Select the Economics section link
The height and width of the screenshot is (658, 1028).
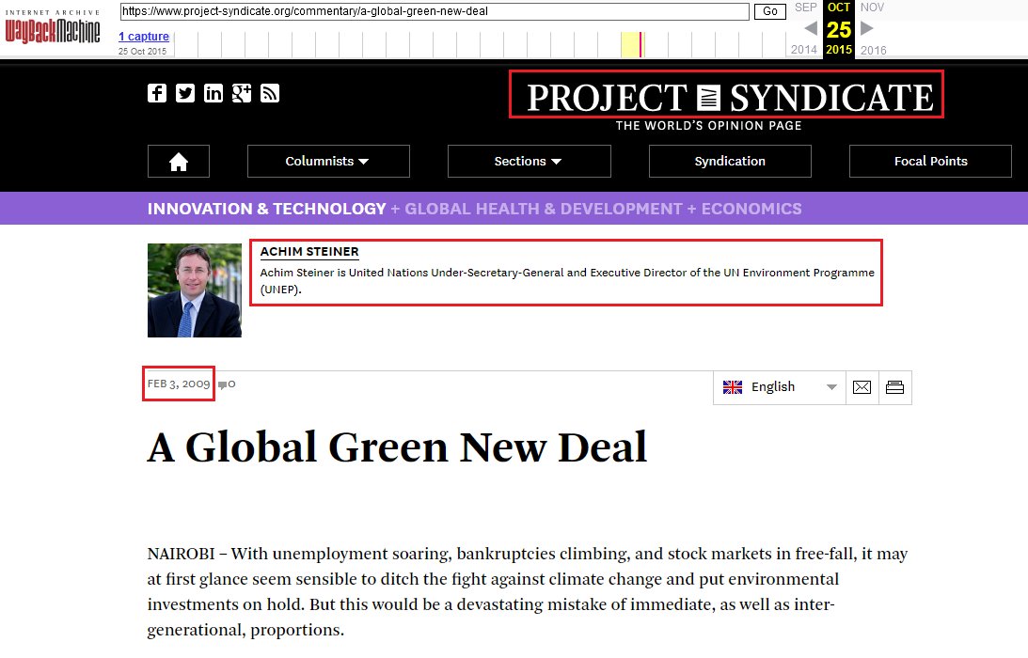click(751, 209)
